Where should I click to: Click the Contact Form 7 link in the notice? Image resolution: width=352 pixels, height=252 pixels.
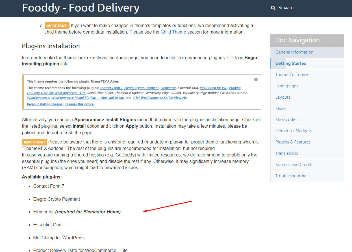111,88
